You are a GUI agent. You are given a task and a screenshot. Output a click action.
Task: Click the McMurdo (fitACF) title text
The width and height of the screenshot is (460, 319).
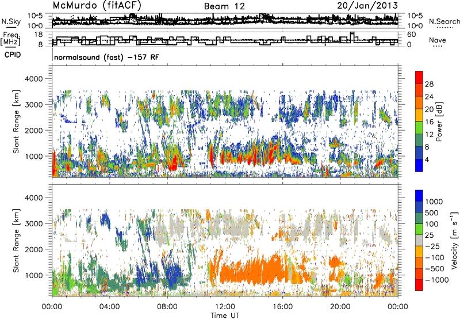point(97,5)
